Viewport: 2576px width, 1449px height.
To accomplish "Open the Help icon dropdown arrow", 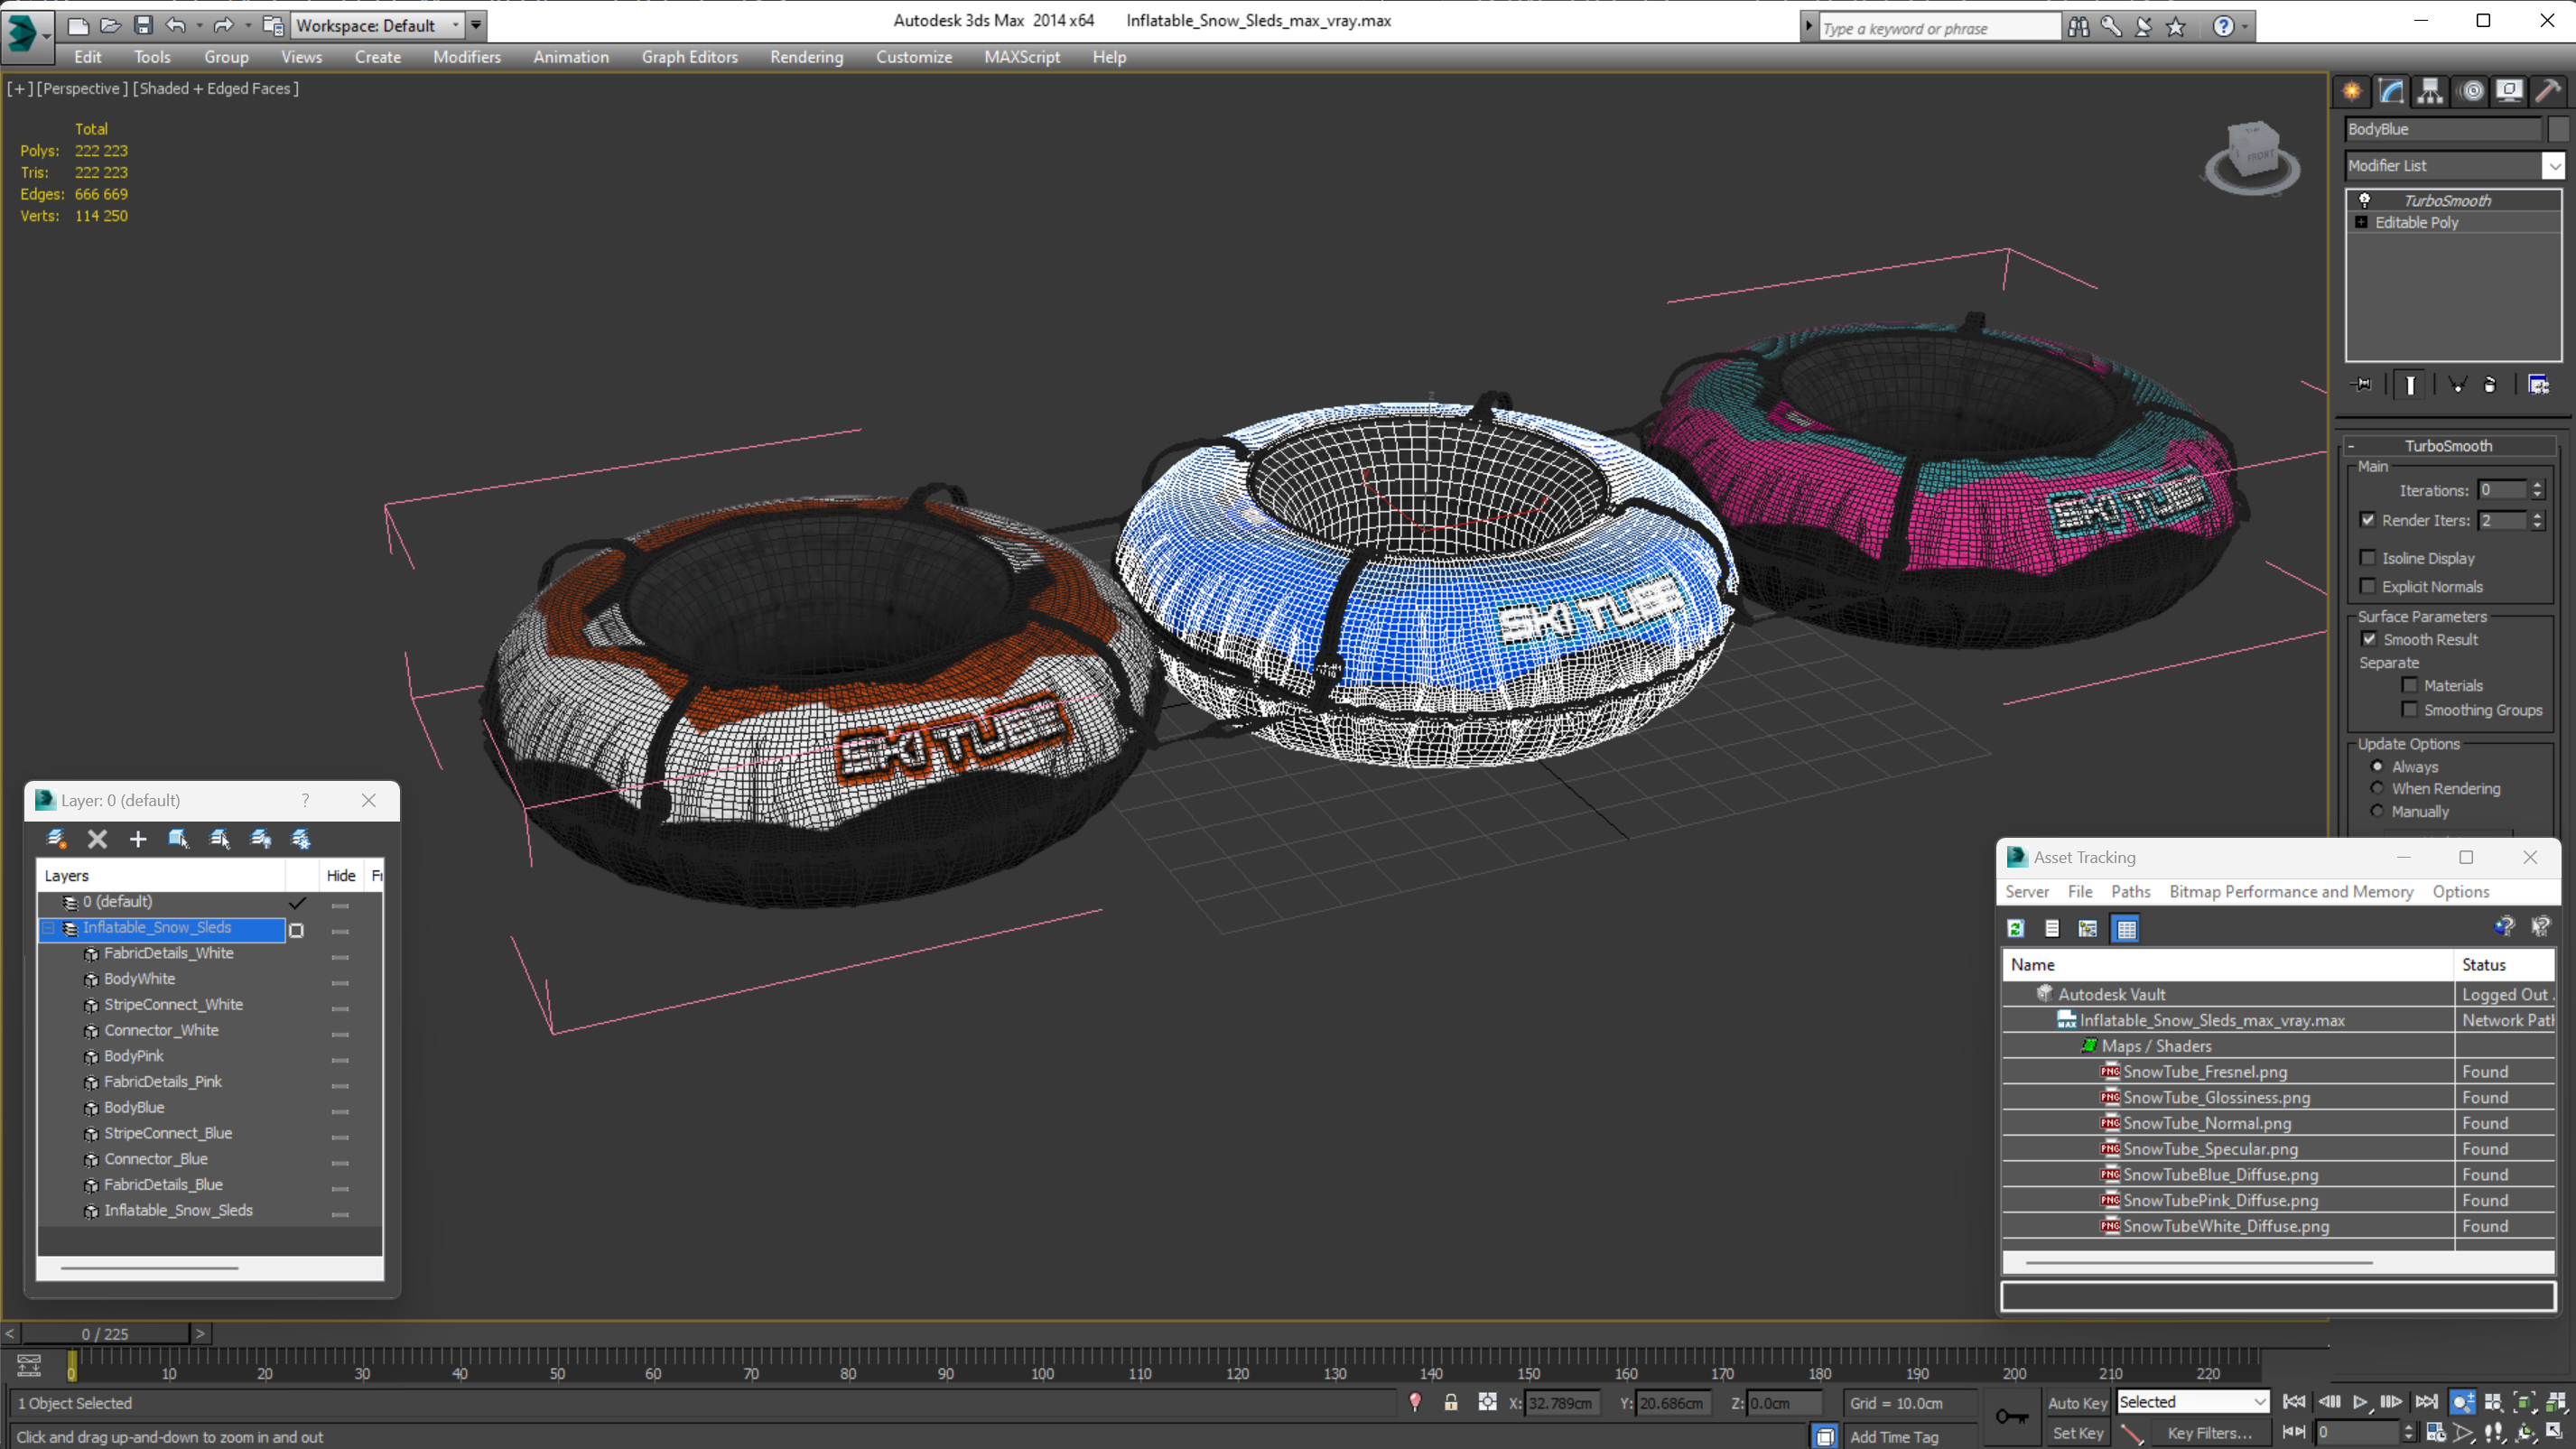I will pyautogui.click(x=2245, y=27).
